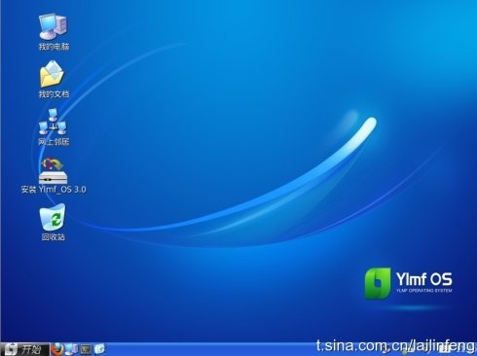Click the t.sina.com.cn watermark text
477x356 pixels.
[396, 346]
